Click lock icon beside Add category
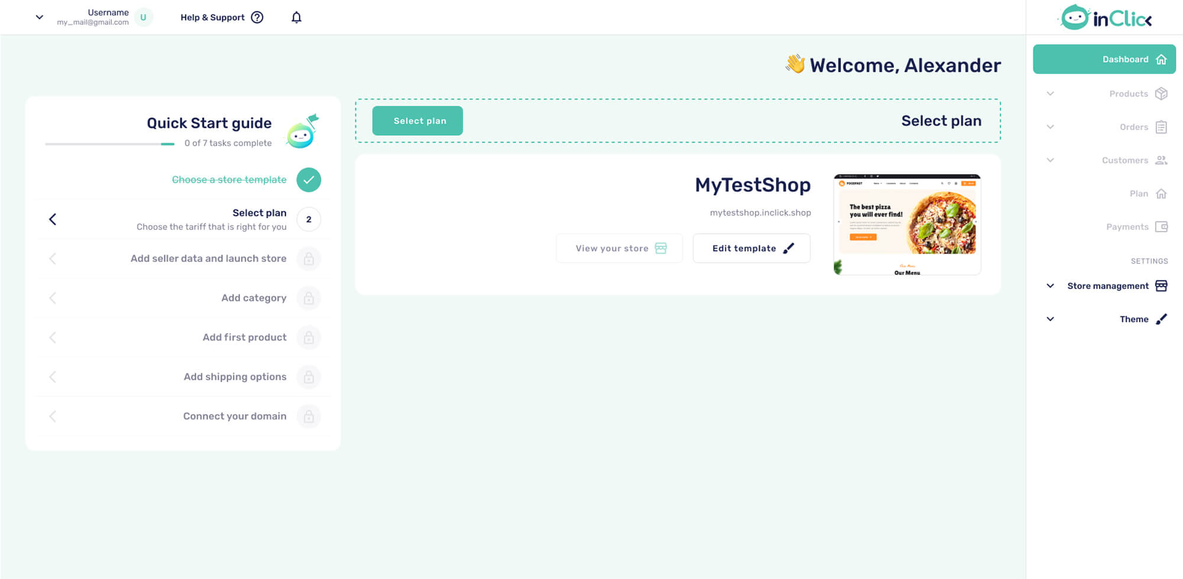The width and height of the screenshot is (1183, 579). coord(309,298)
